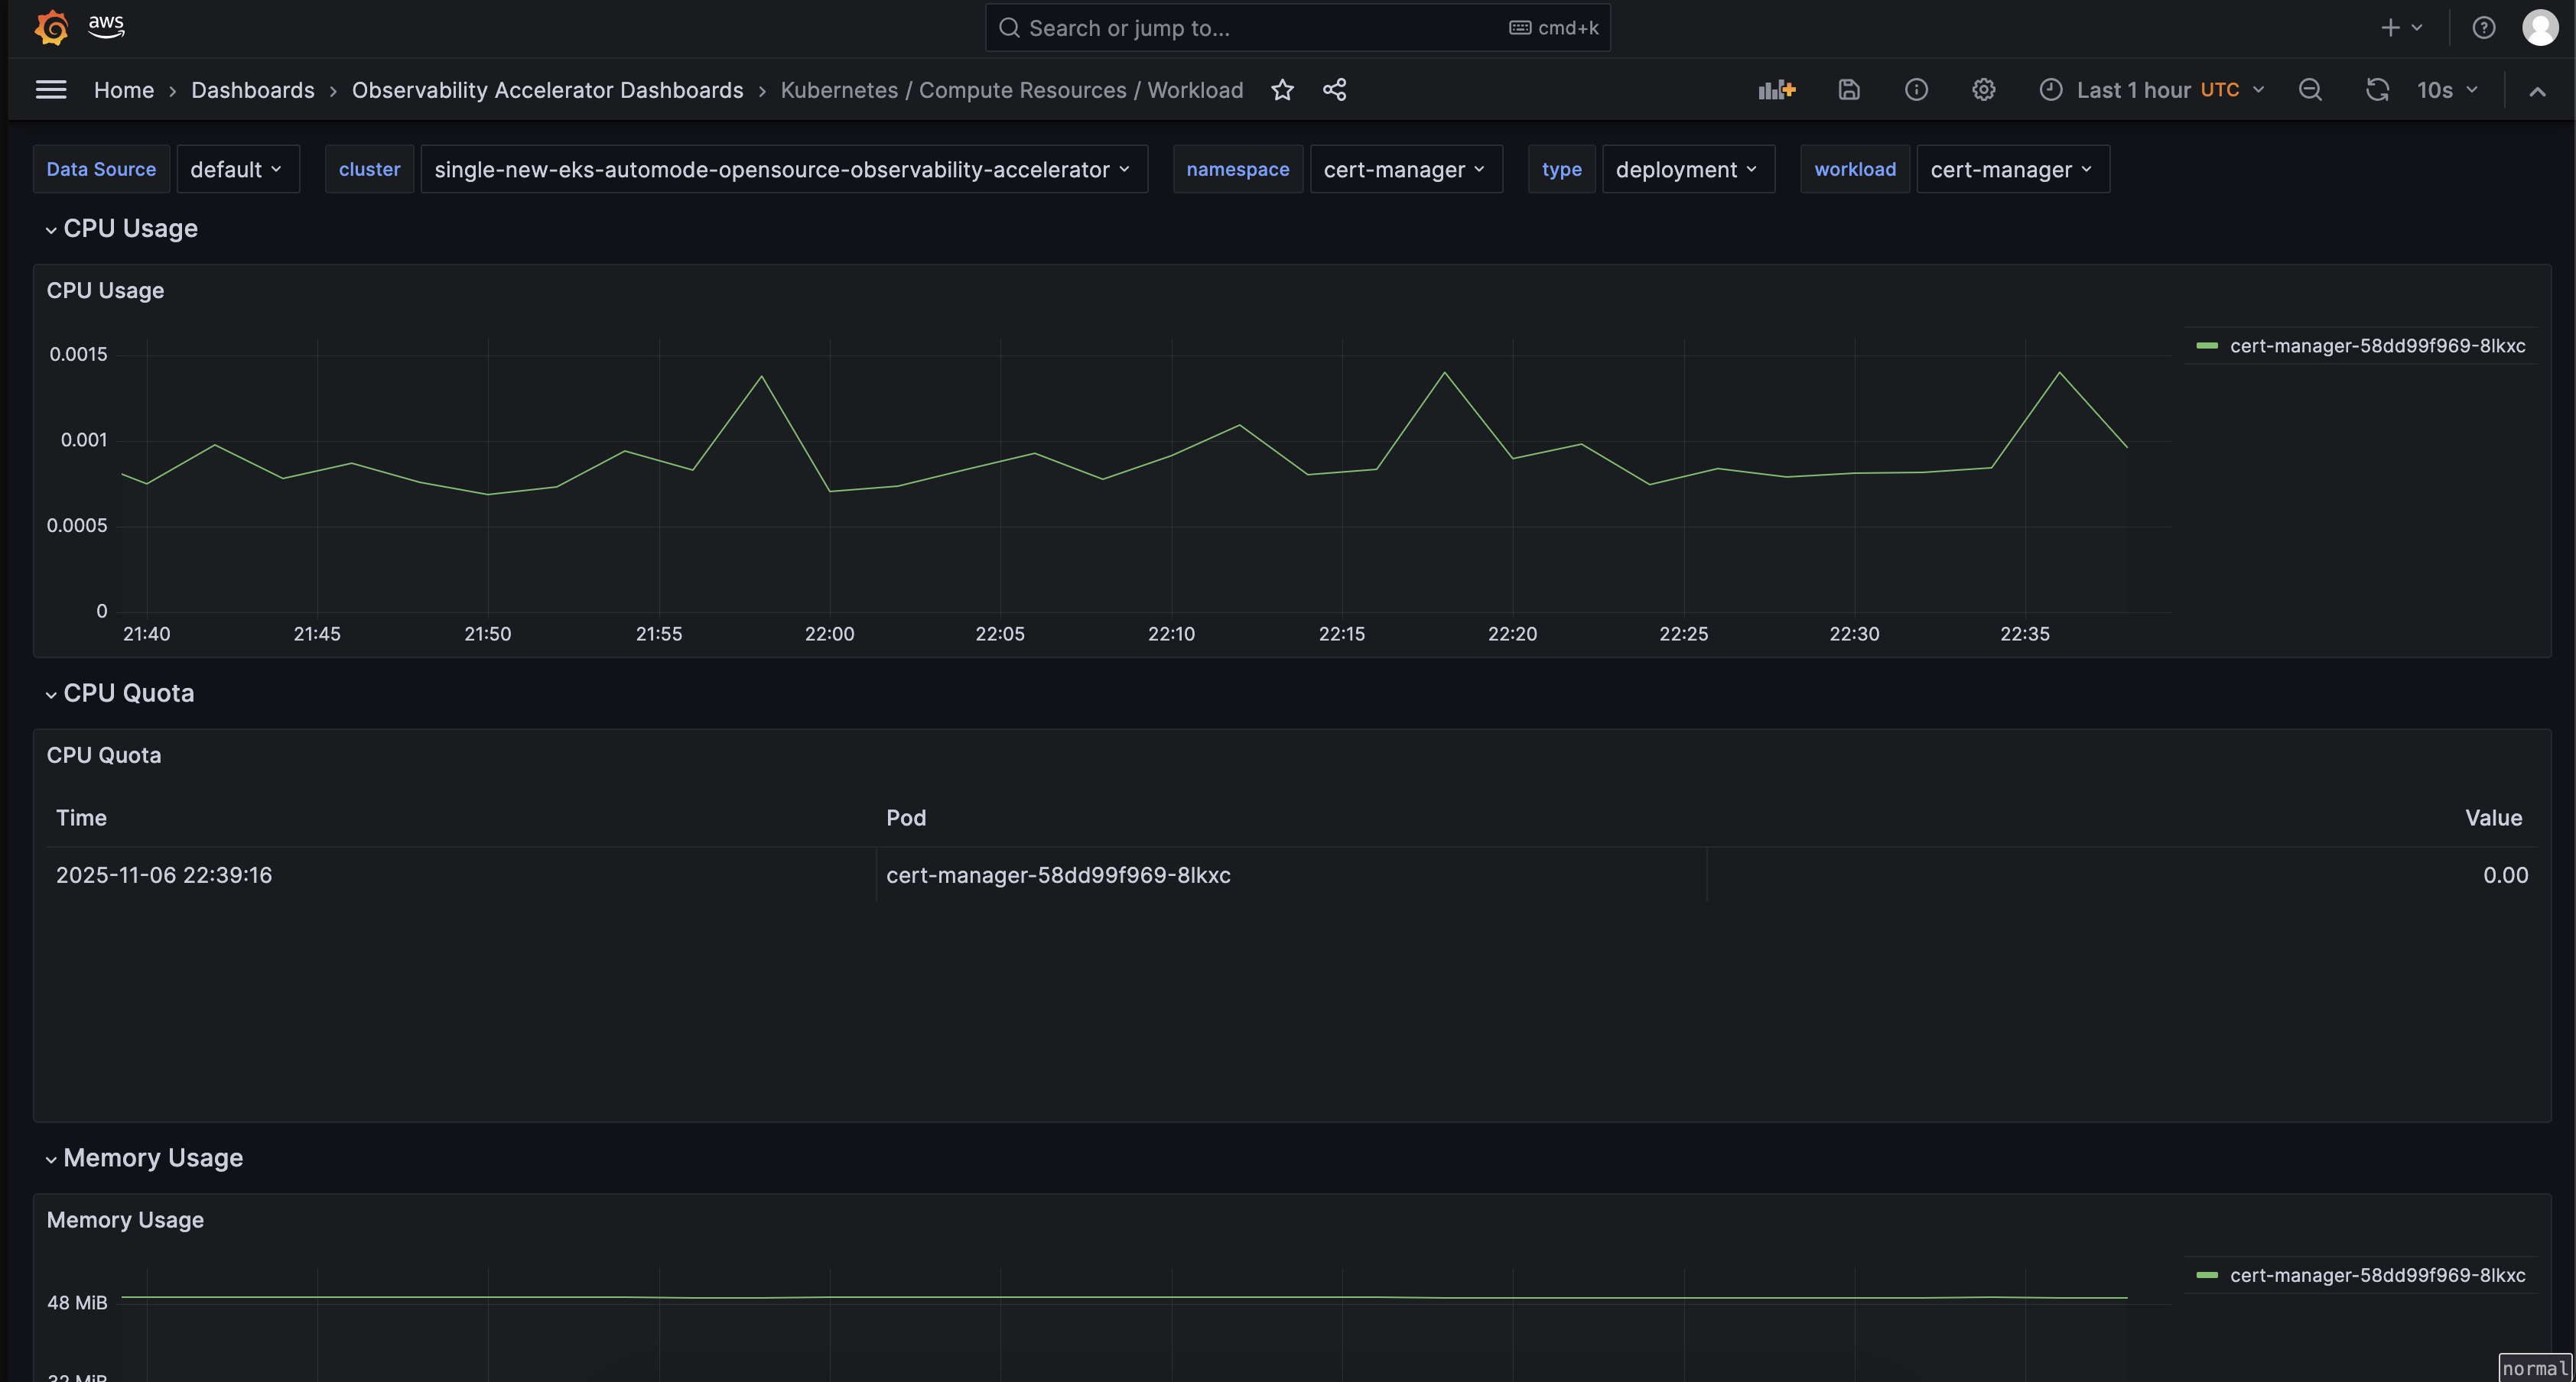This screenshot has width=2576, height=1382.
Task: Toggle cert-manager series in Memory Usage legend
Action: pos(2378,1275)
